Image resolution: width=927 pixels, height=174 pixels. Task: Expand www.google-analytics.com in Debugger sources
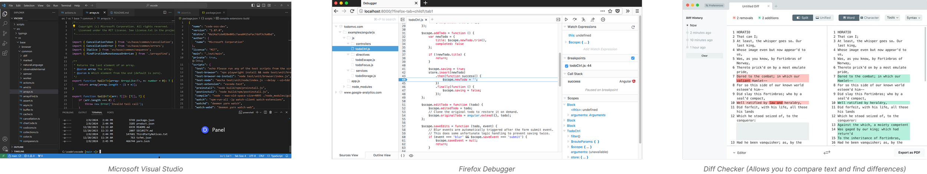pyautogui.click(x=336, y=92)
